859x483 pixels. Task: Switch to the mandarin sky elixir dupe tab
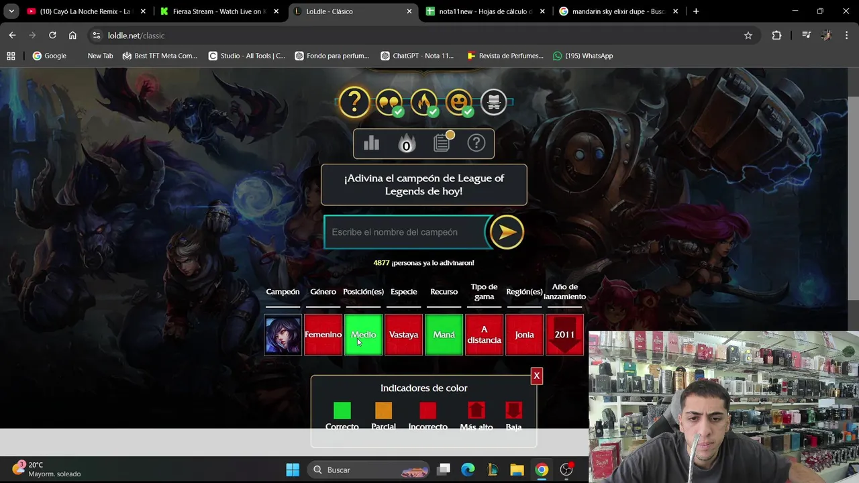619,11
